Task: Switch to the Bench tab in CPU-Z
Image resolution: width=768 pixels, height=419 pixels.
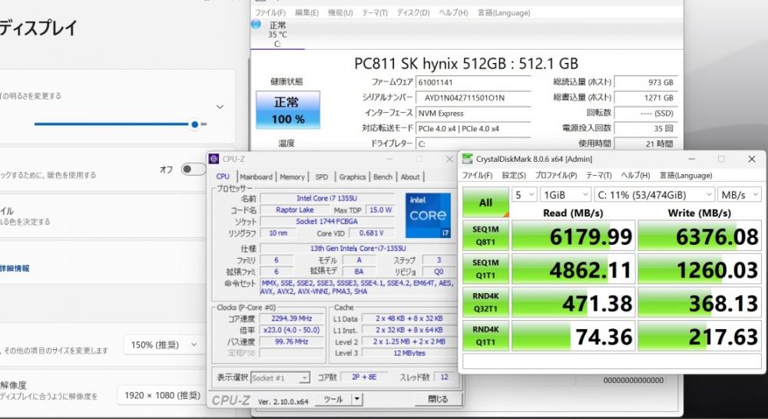Action: (x=383, y=177)
